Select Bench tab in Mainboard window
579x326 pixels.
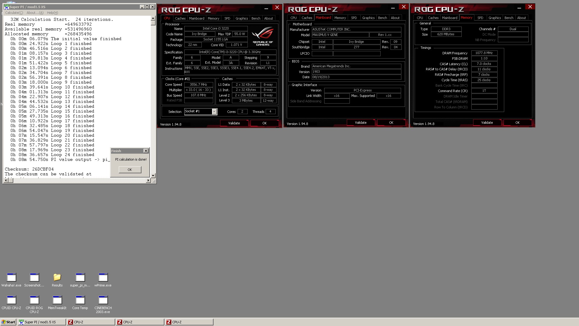pos(383,18)
